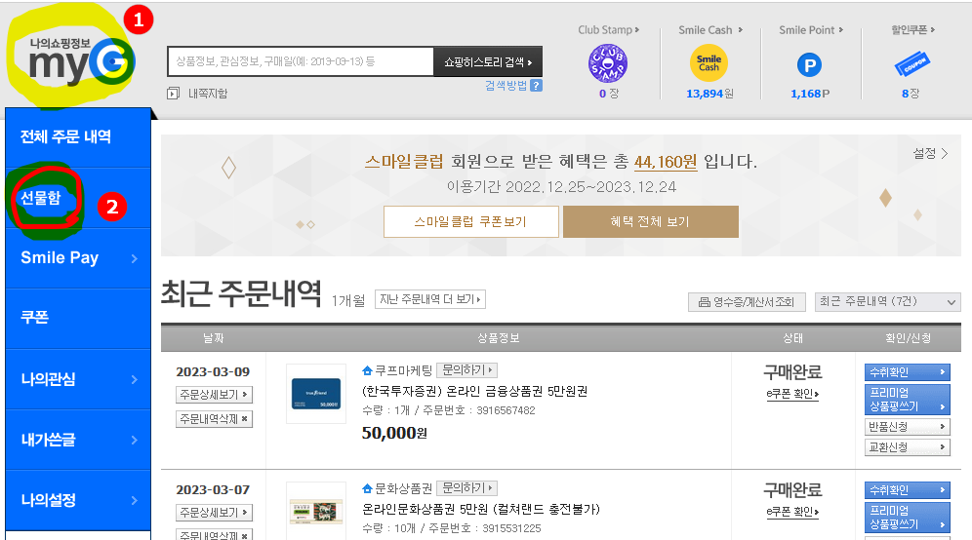
Task: Open the 할인쿠폰 header link
Action: tap(912, 29)
